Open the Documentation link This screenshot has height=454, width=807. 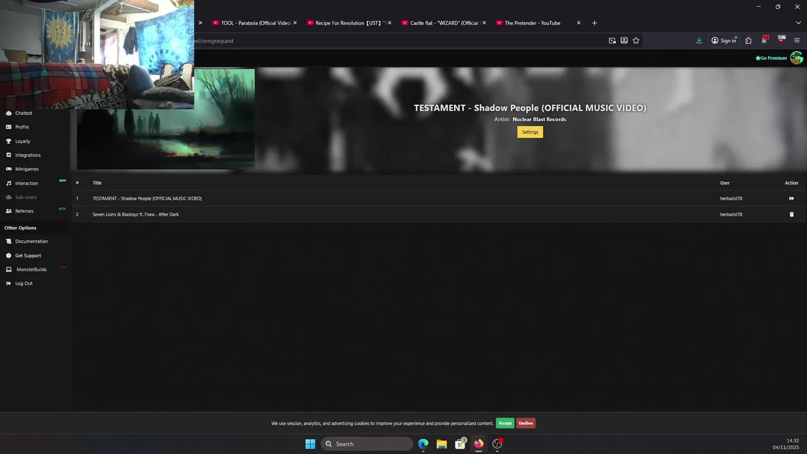coord(32,242)
